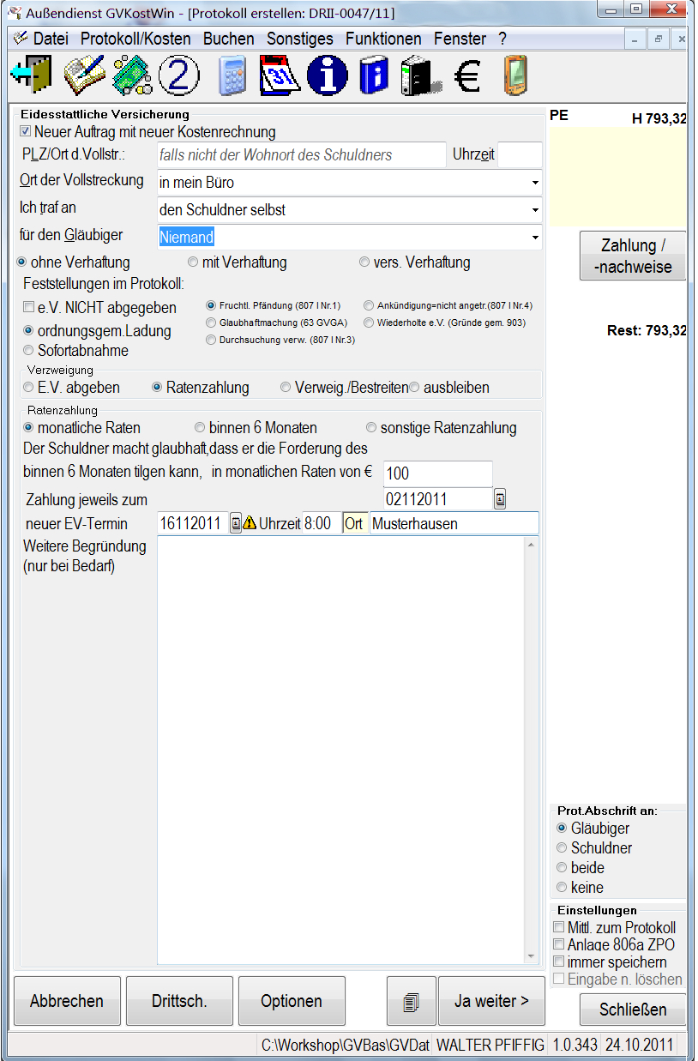Click the money banknotes toolbar icon
The image size is (698, 1061).
tap(131, 75)
